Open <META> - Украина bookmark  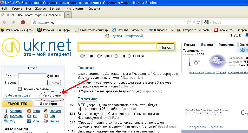tap(129, 30)
